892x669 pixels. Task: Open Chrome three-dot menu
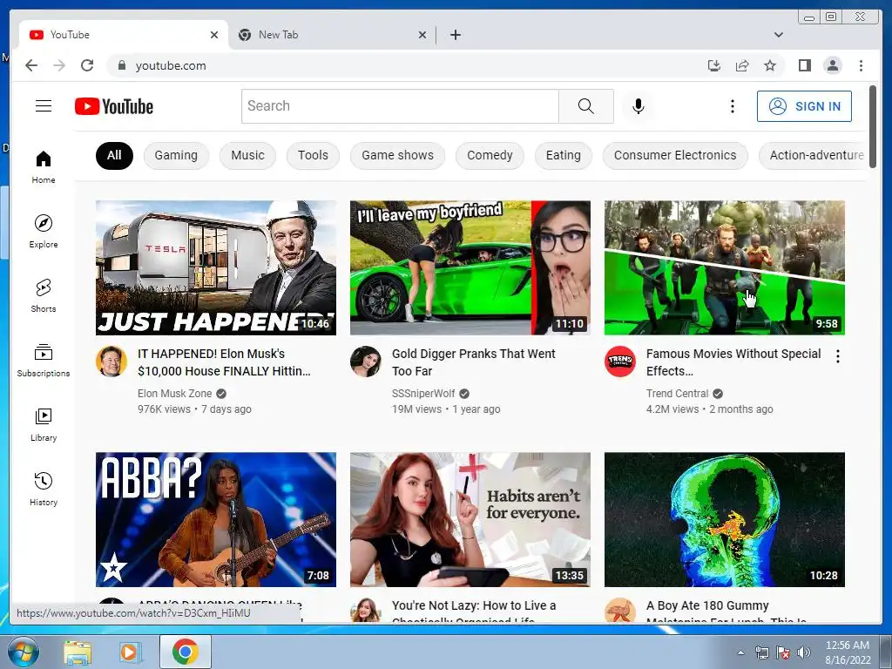pos(861,65)
